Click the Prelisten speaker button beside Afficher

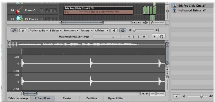[114, 31]
